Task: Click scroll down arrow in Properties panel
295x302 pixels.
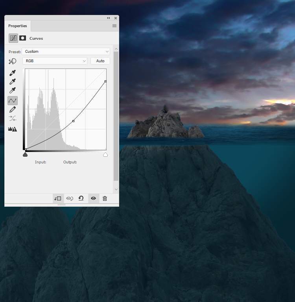Action: pyautogui.click(x=116, y=189)
